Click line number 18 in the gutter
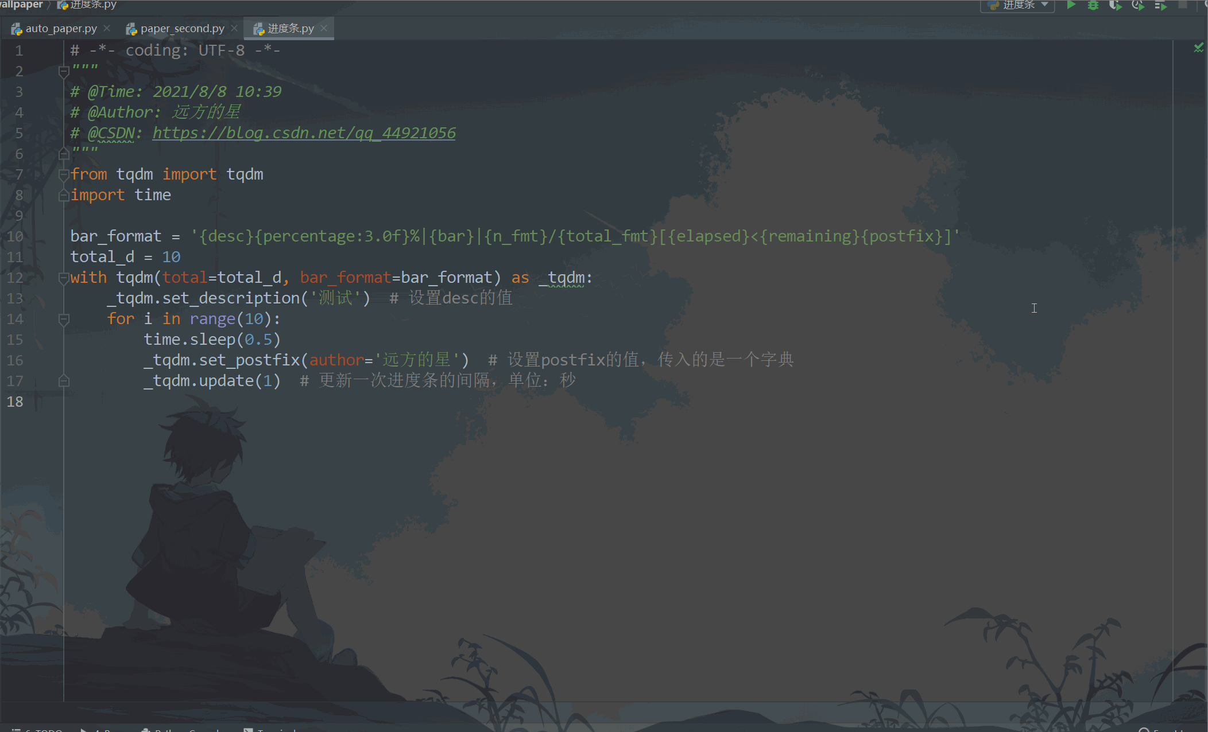Screen dimensions: 1208x732 [16, 402]
